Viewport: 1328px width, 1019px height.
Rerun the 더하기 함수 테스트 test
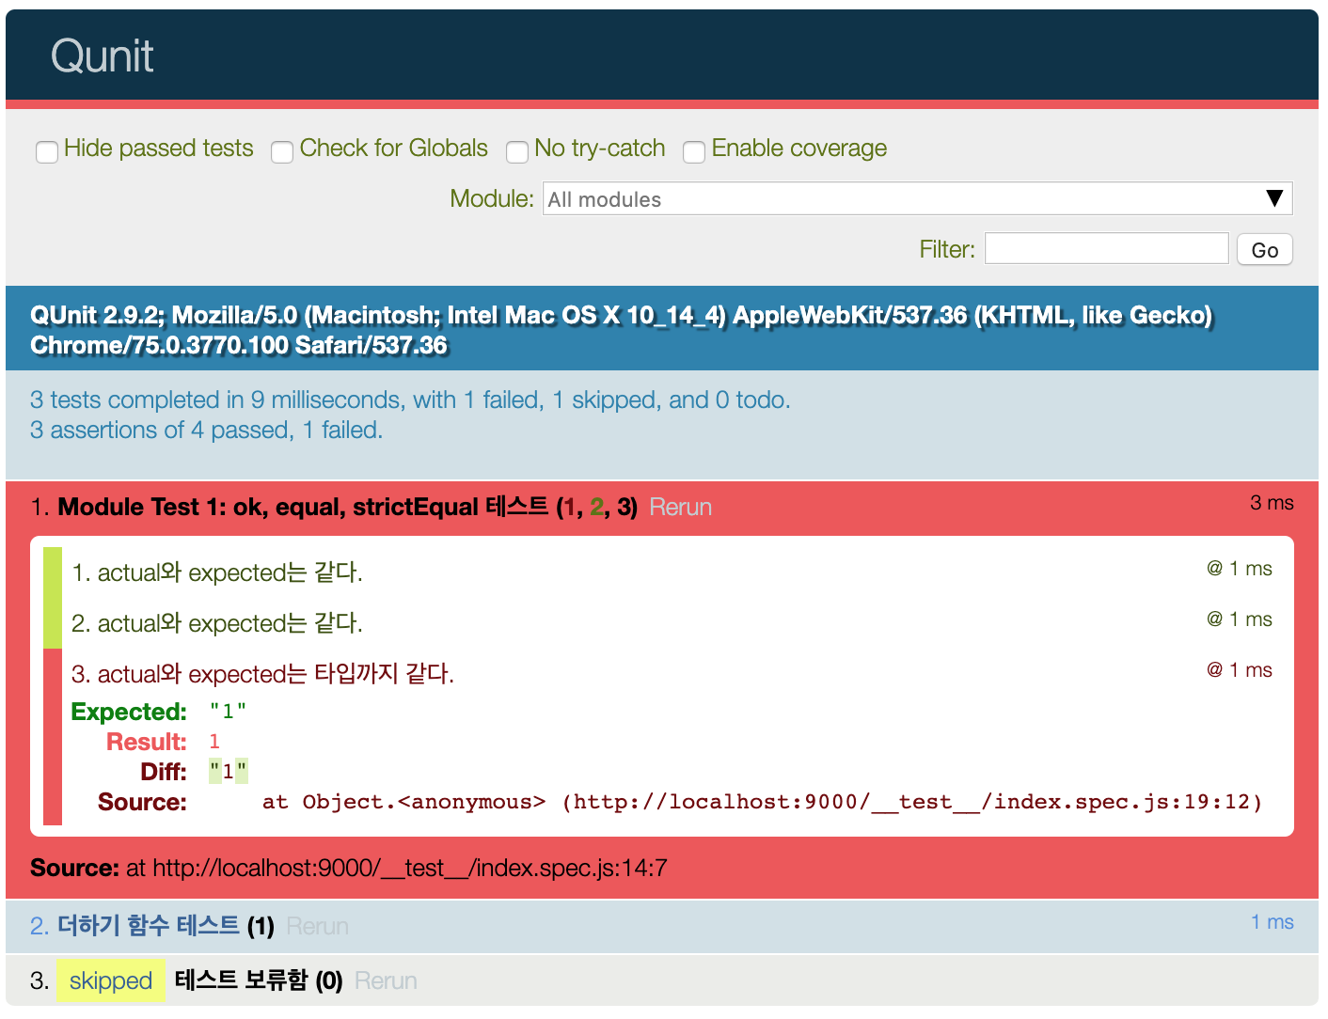pos(317,927)
